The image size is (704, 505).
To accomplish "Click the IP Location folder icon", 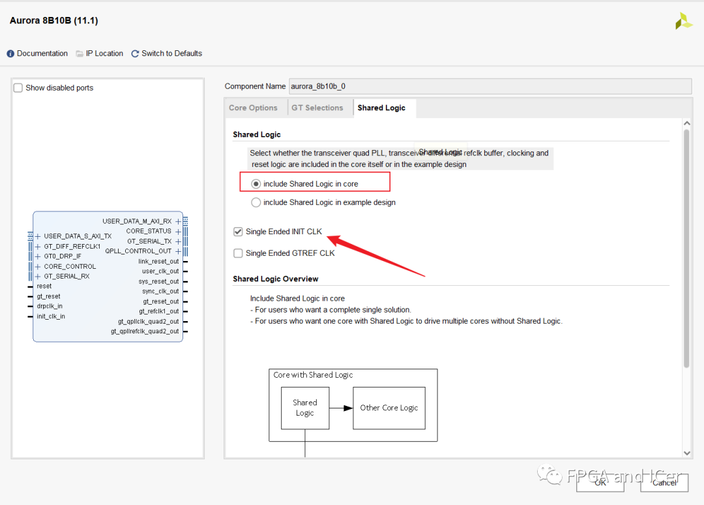I will point(80,54).
